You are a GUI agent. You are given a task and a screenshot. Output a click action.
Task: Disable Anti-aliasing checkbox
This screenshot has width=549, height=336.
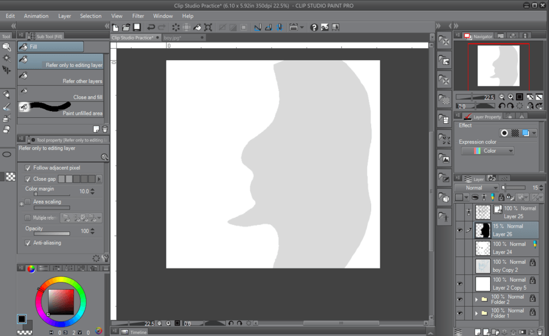click(28, 243)
